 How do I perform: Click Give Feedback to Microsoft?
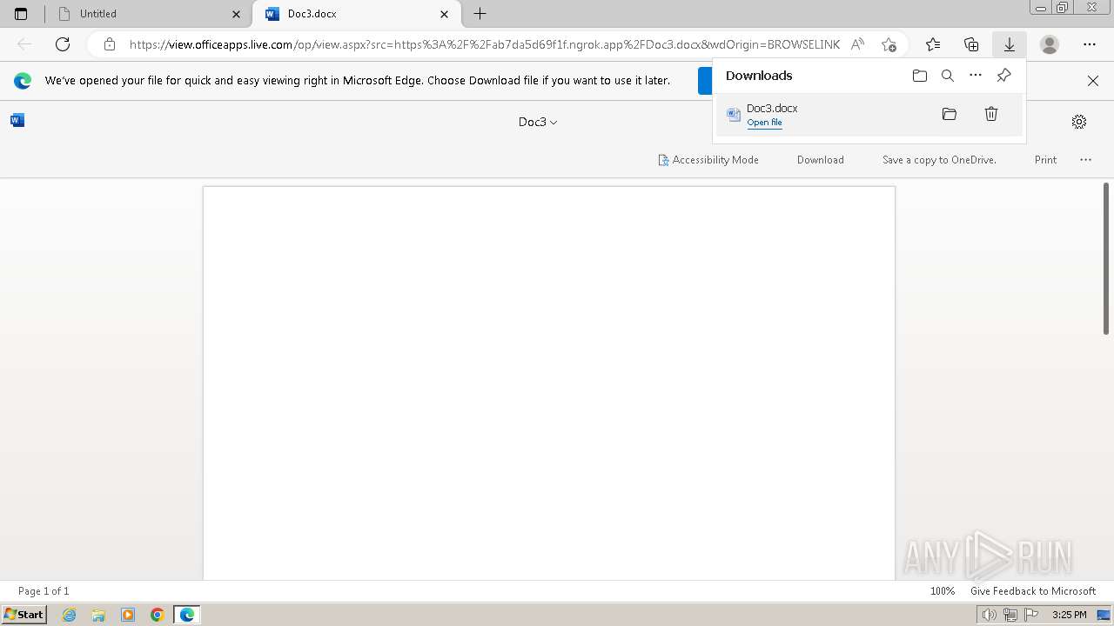1033,591
